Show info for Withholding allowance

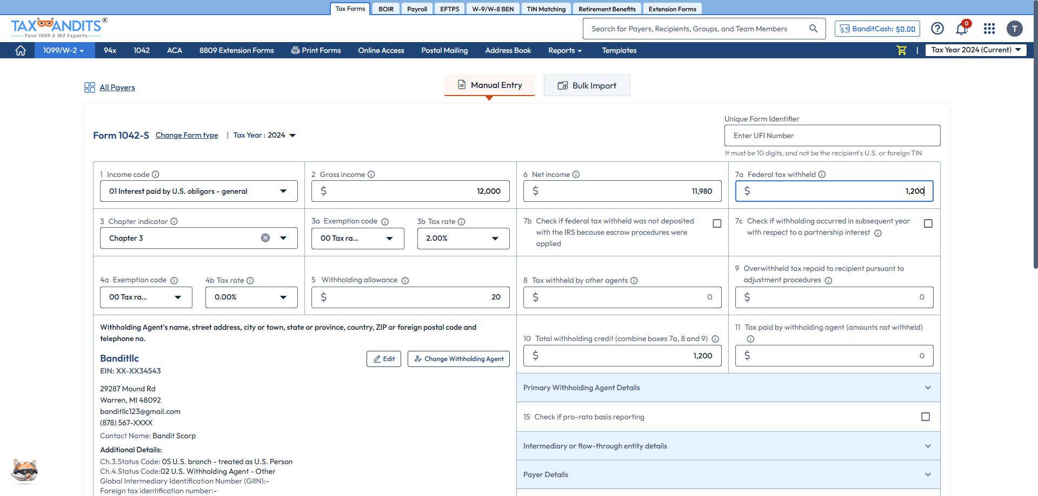tap(405, 281)
